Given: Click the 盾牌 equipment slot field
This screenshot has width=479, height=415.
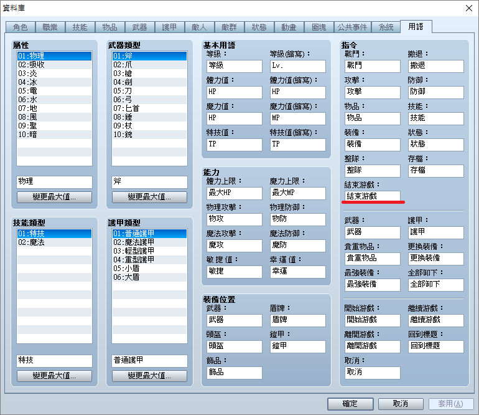Looking at the screenshot, I should [298, 320].
